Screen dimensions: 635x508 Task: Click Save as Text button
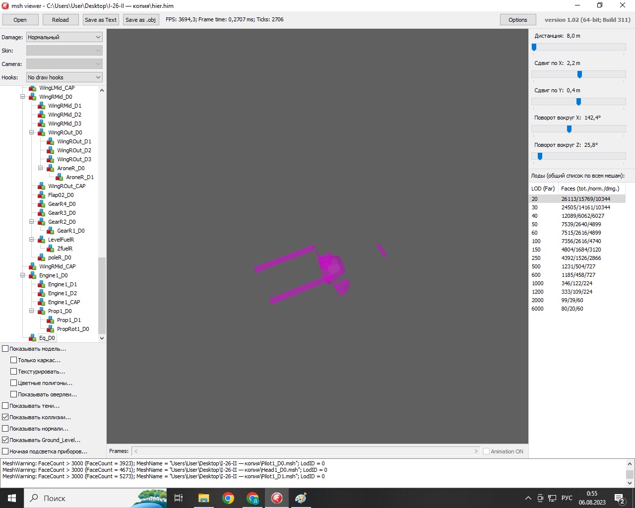[x=101, y=20]
